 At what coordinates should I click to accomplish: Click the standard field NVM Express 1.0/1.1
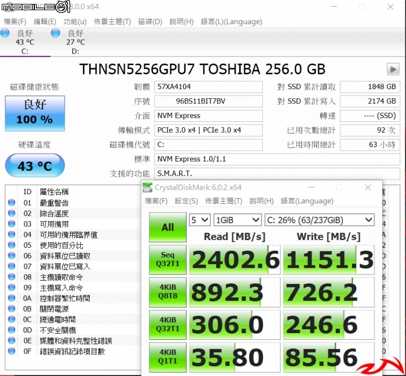(277, 159)
